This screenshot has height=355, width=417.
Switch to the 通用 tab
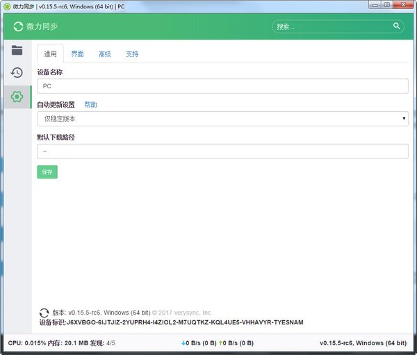pyautogui.click(x=50, y=53)
